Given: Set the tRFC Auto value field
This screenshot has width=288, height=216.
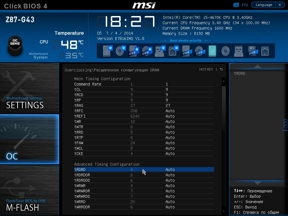Looking at the screenshot, I should point(170,111).
